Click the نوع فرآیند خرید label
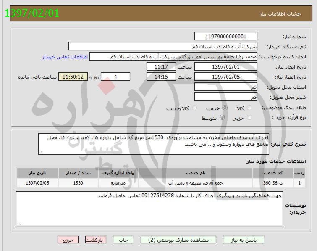317x251 pixels. [289, 117]
